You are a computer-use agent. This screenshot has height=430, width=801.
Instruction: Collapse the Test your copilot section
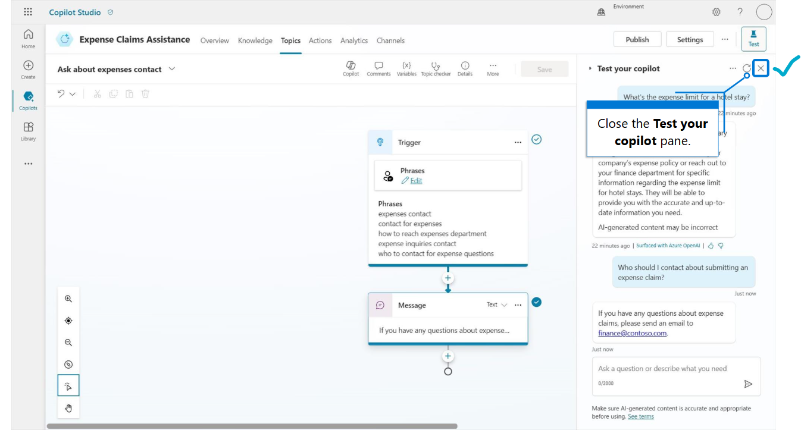590,68
